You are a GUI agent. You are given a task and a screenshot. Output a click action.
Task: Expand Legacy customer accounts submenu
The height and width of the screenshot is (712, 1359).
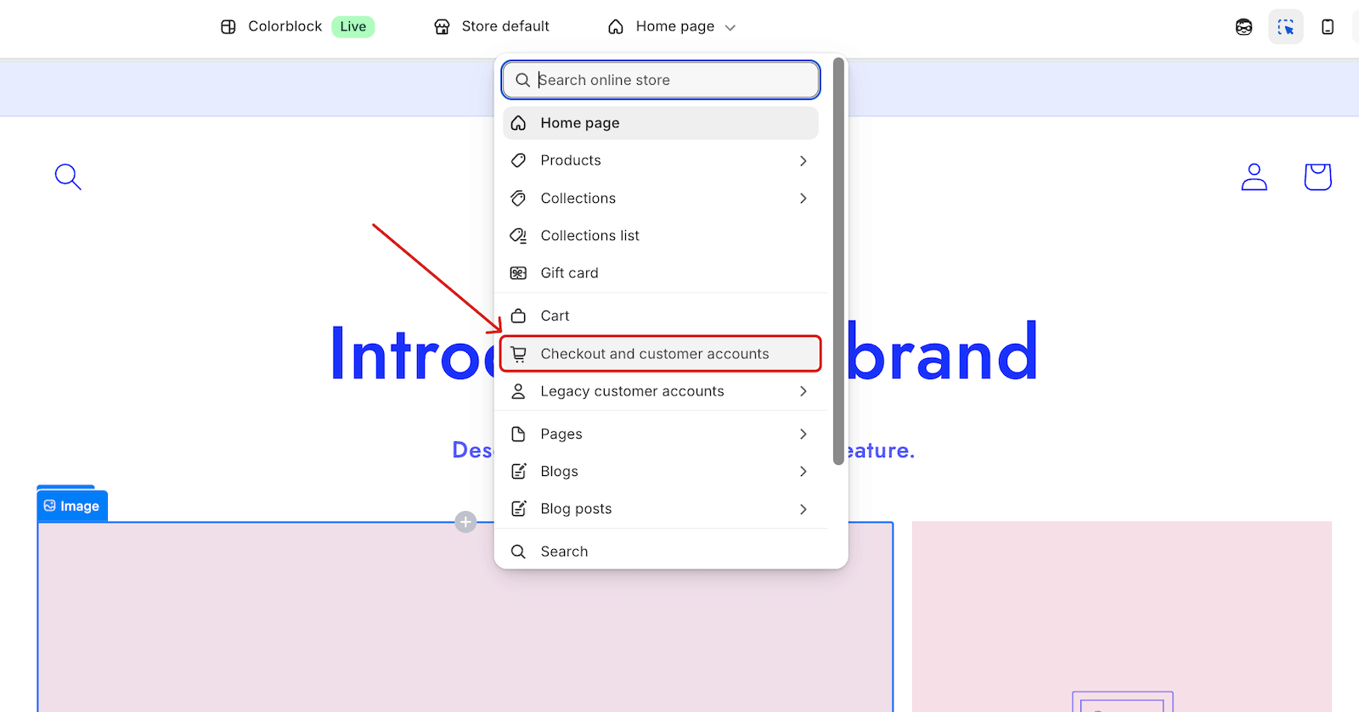coord(803,391)
